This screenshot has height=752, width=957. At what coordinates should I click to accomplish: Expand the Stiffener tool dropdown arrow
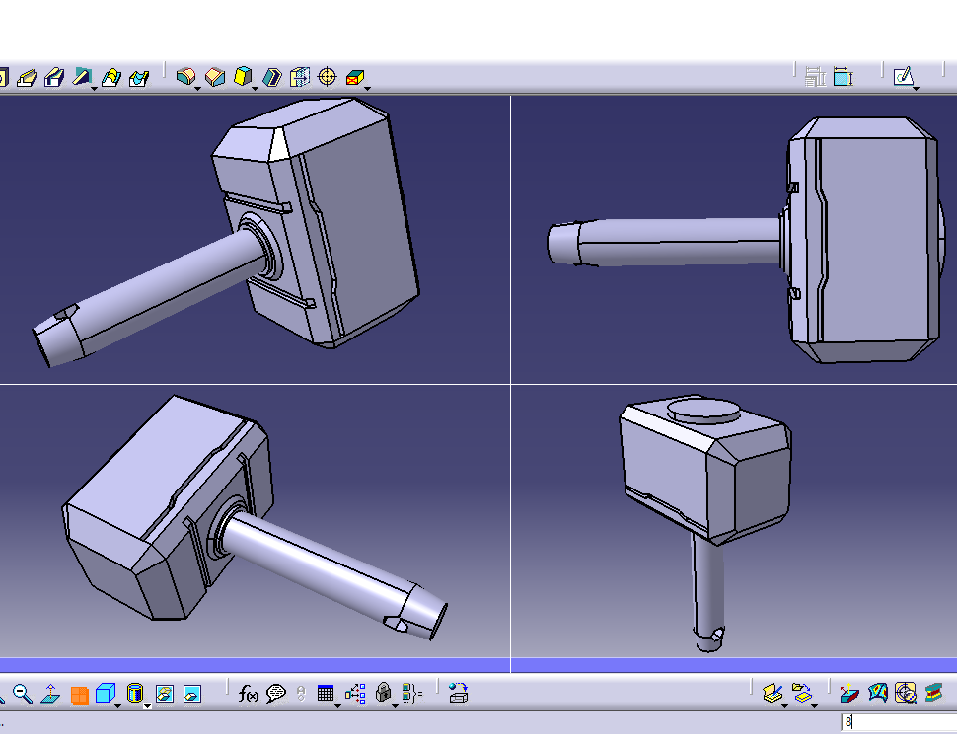tap(94, 89)
